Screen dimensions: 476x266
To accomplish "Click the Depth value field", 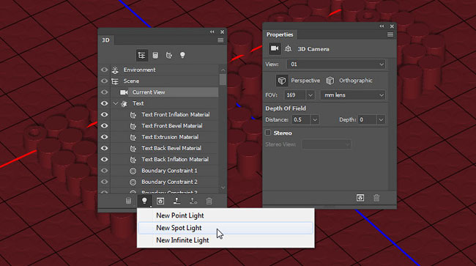I will coord(368,119).
